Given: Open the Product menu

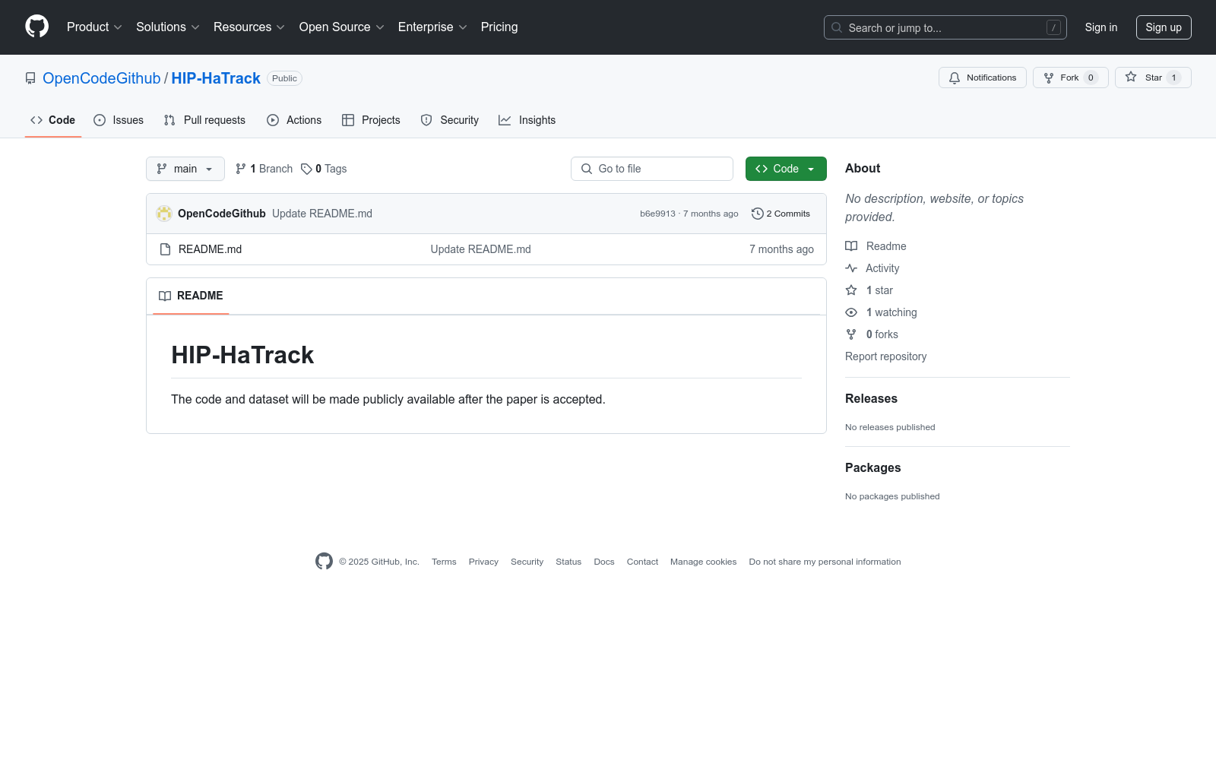Looking at the screenshot, I should (94, 27).
